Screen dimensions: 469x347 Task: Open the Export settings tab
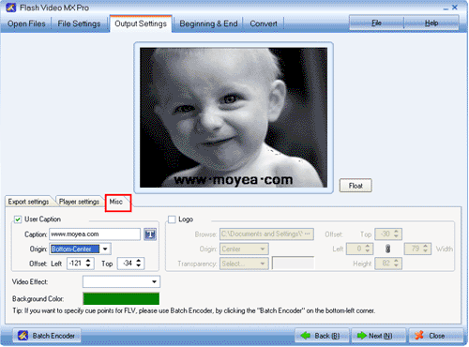29,202
